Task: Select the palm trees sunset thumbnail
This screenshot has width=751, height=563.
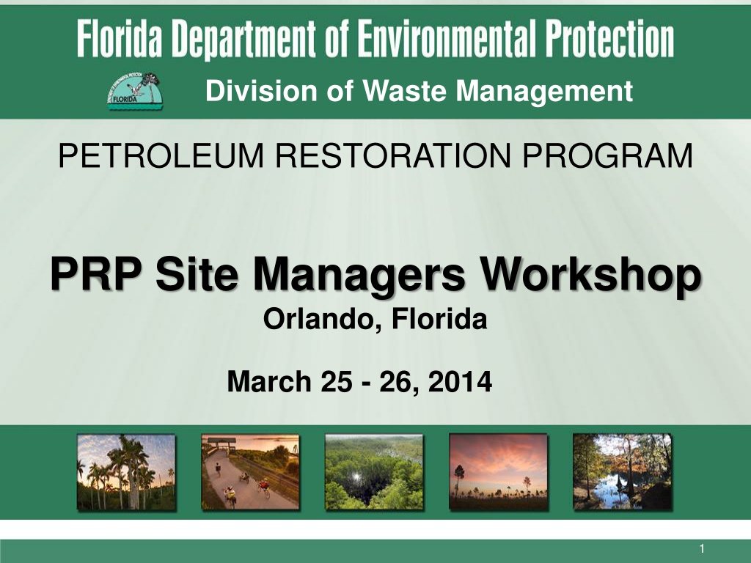Action: (x=126, y=472)
